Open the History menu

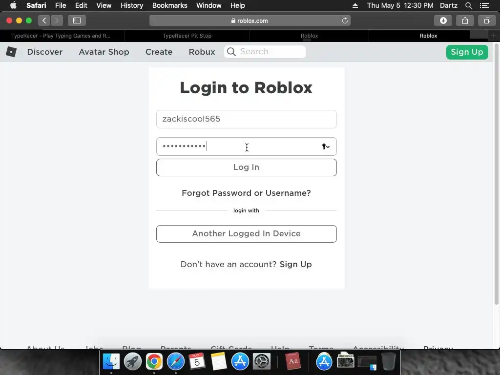[132, 5]
